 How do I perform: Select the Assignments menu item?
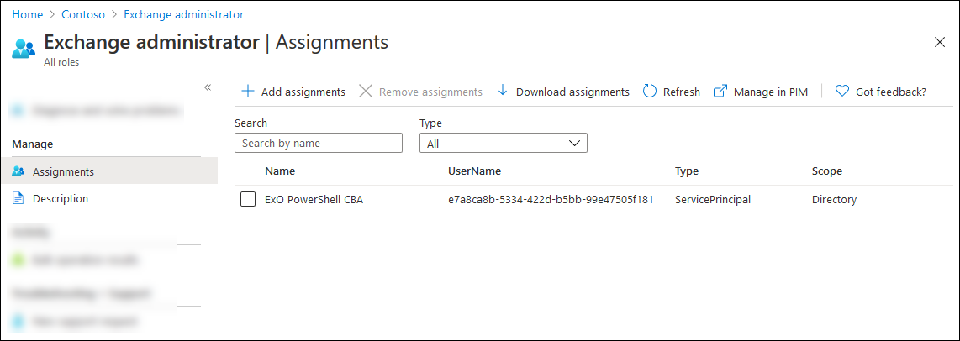click(x=63, y=171)
